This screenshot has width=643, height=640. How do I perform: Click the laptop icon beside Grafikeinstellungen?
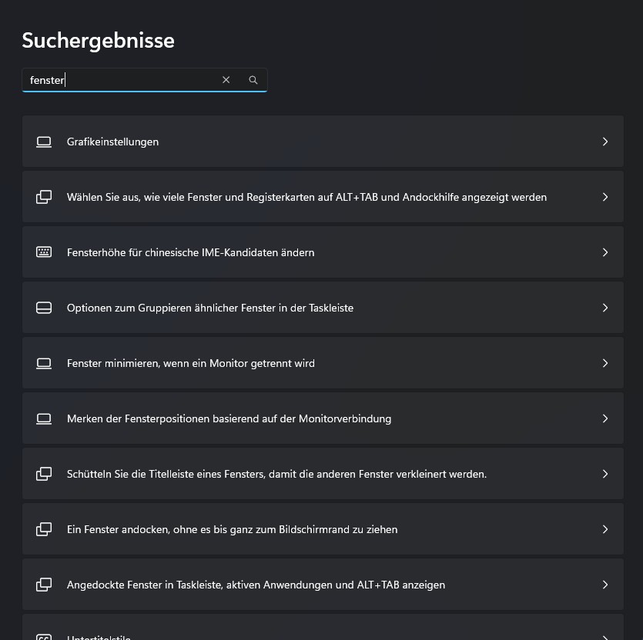point(44,142)
